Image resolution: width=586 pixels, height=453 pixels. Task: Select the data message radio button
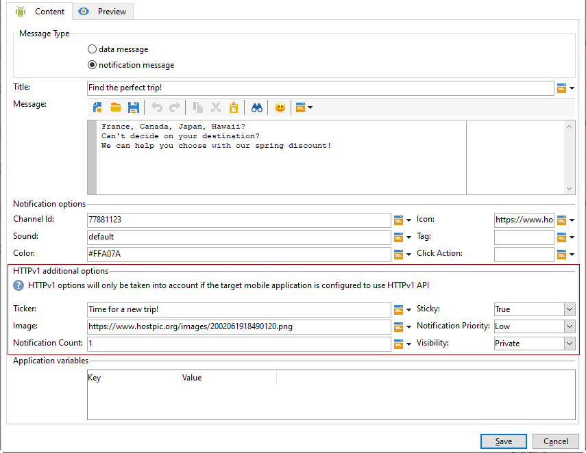92,49
